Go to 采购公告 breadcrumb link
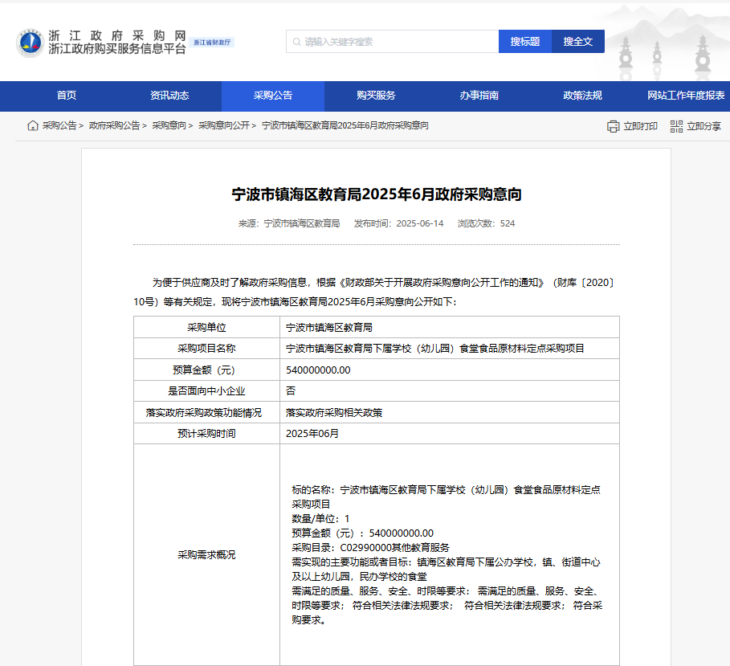Image resolution: width=730 pixels, height=666 pixels. coord(59,126)
